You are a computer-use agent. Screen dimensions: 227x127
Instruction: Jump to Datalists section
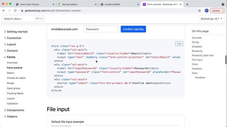coord(197,69)
